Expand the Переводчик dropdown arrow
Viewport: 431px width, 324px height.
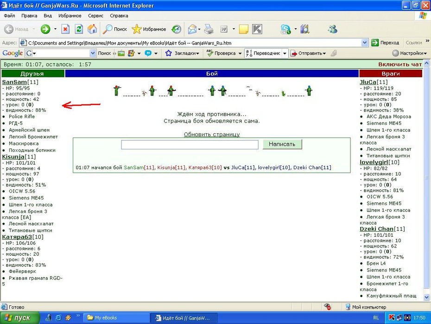[285, 53]
